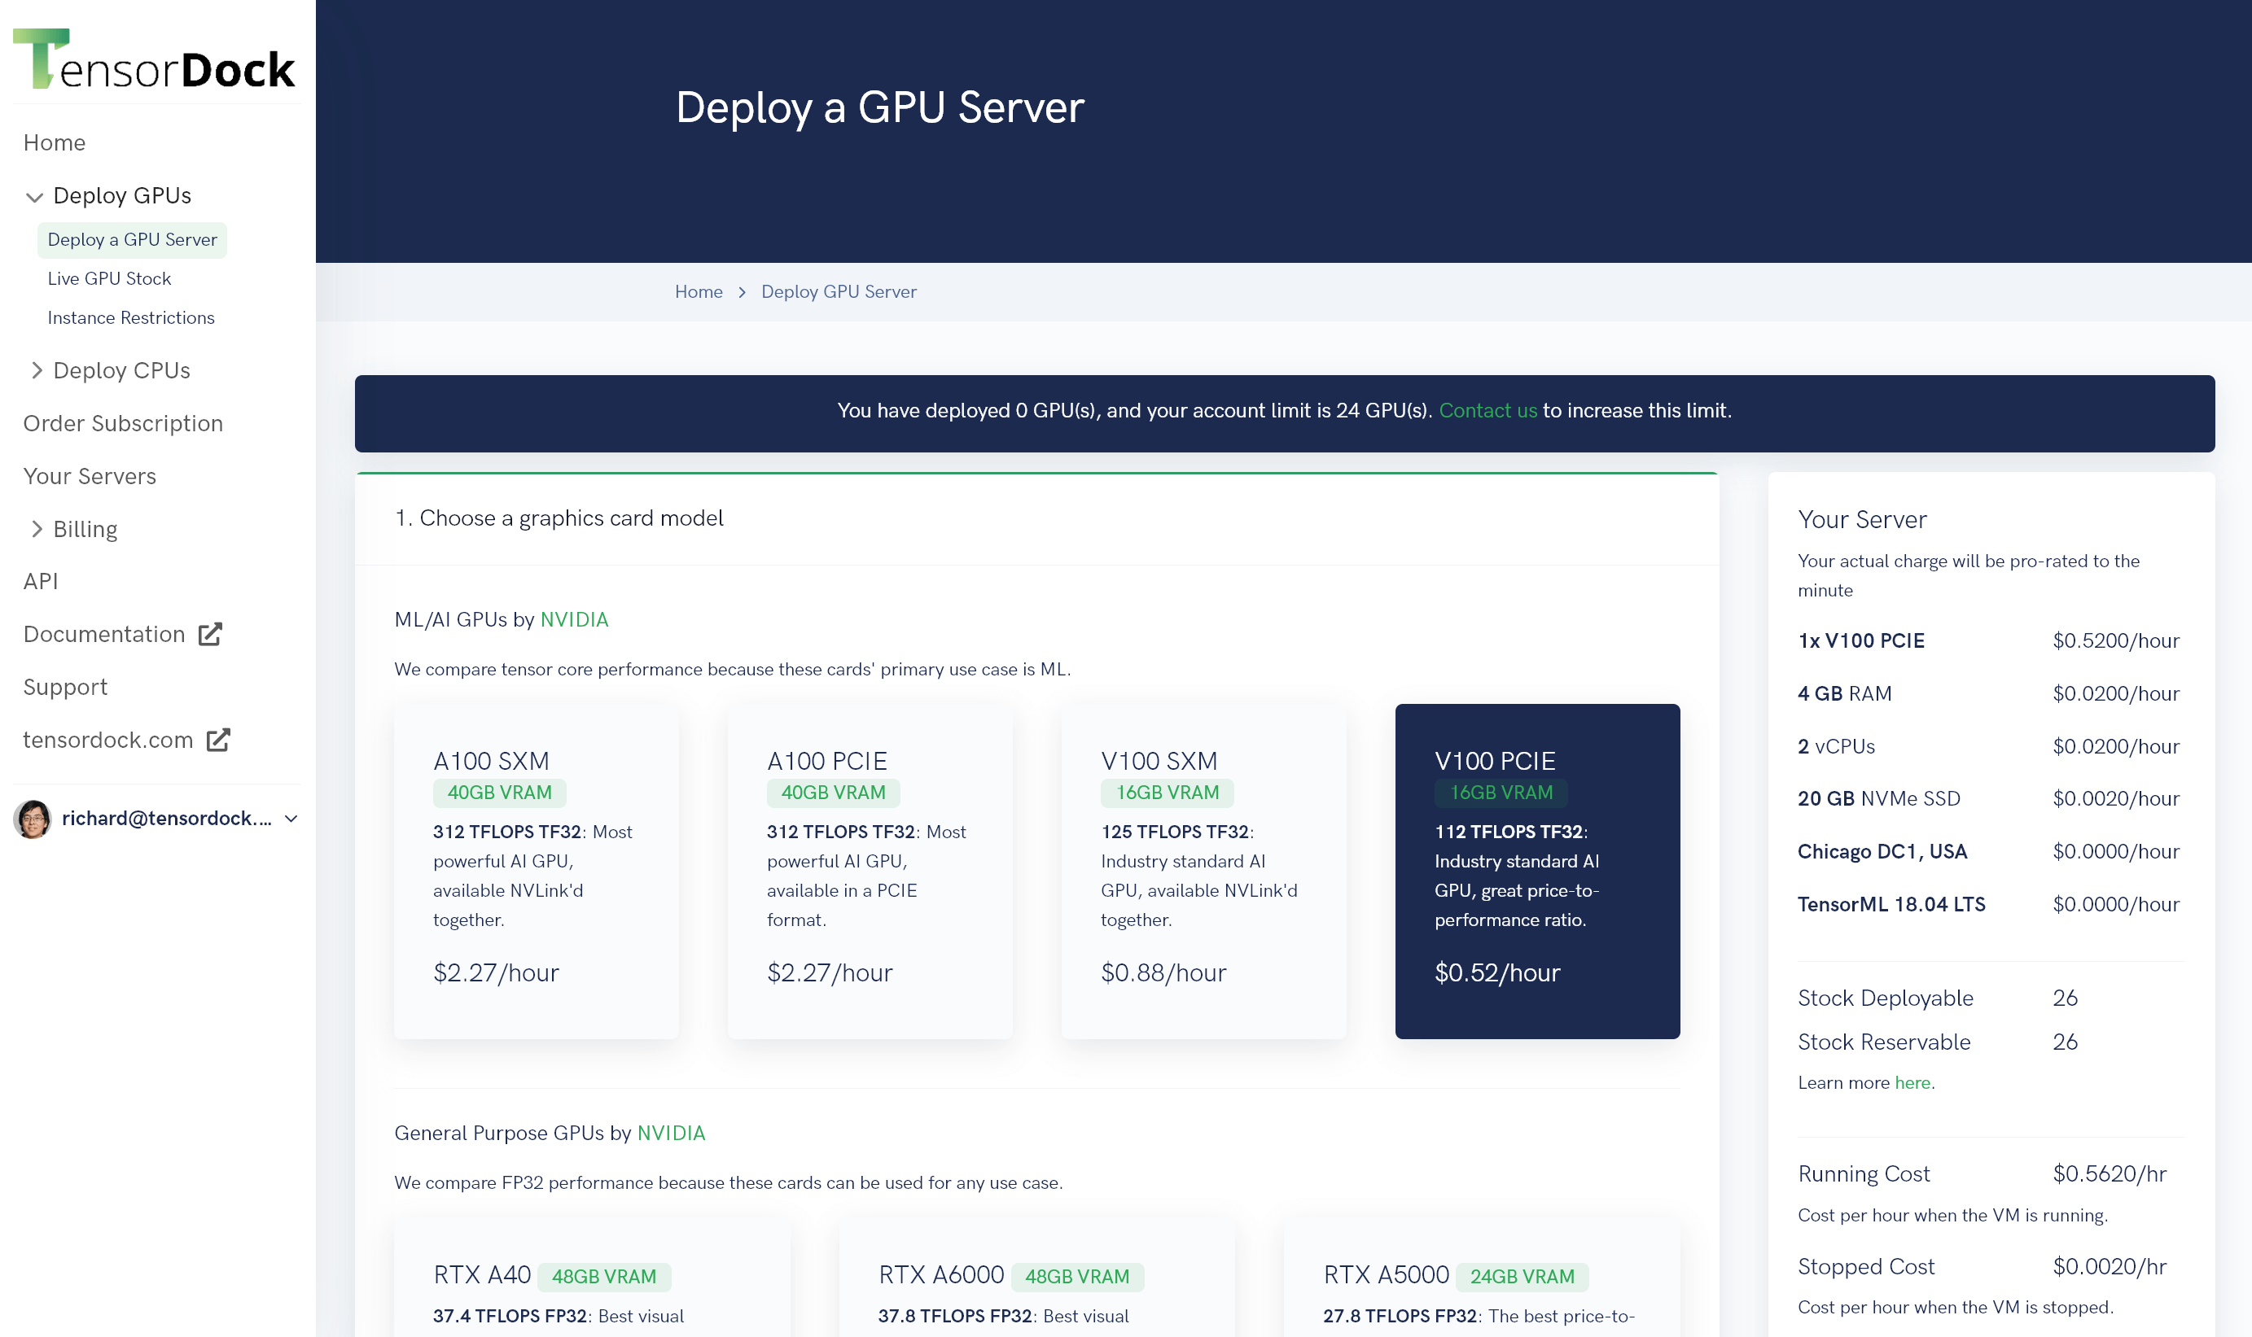Open account dropdown arrow beside richard@tensordock
Screen dimensions: 2252x1337
click(x=291, y=818)
